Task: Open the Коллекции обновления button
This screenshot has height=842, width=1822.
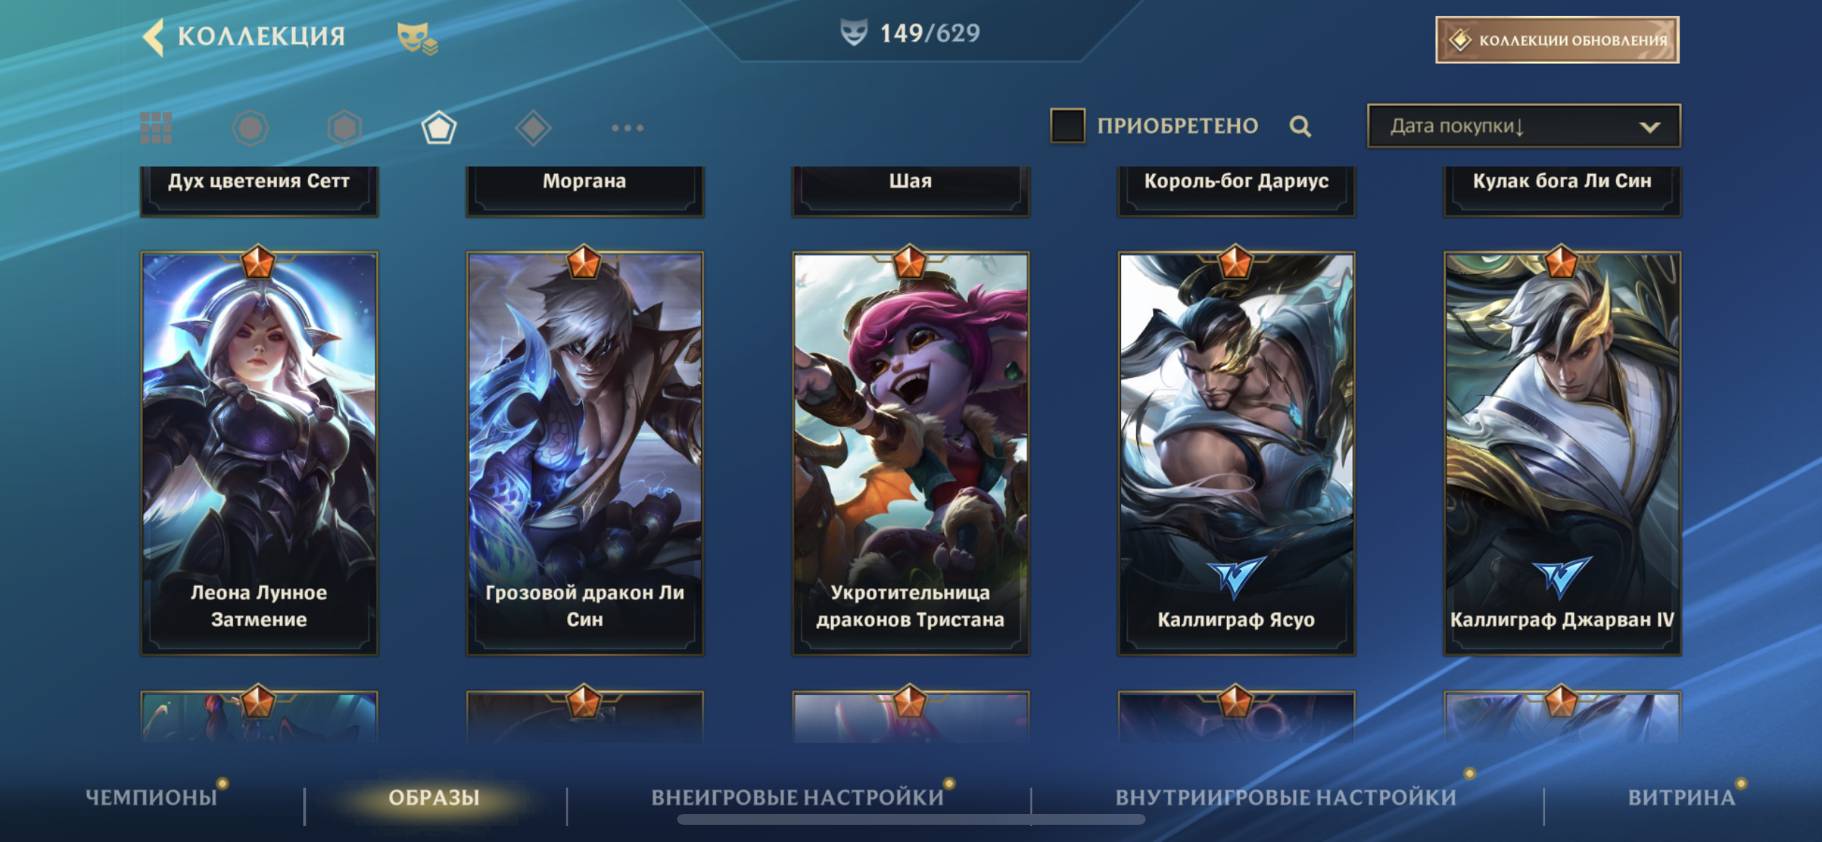Action: pyautogui.click(x=1557, y=40)
